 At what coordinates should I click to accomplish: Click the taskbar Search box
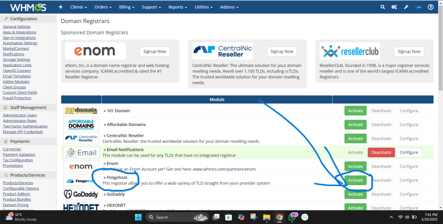177,217
